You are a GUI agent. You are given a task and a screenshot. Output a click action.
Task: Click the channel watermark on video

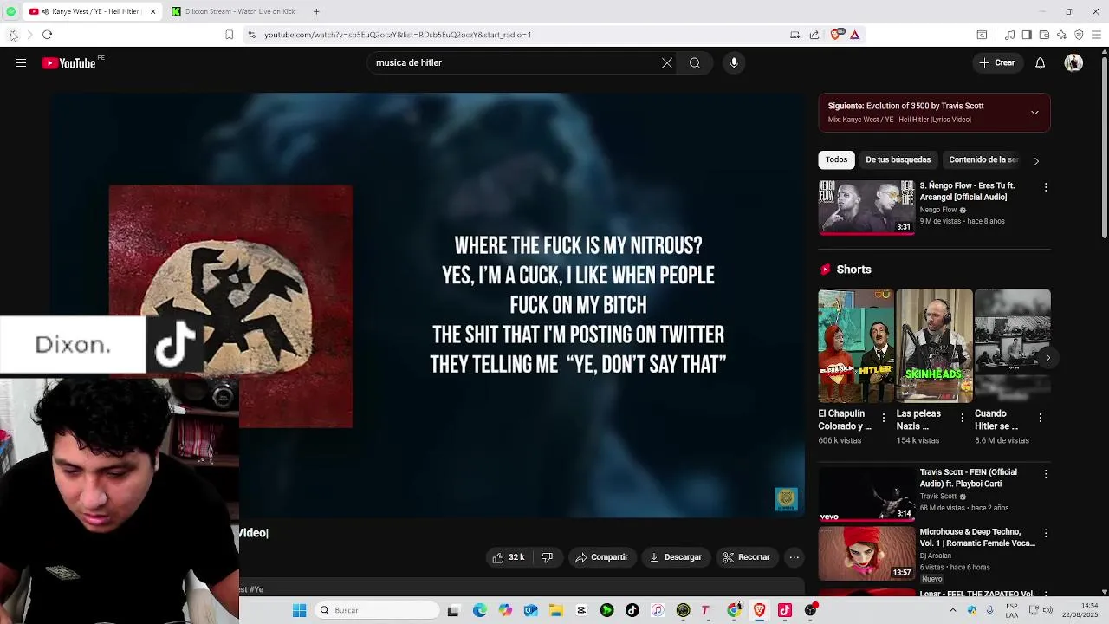click(786, 498)
